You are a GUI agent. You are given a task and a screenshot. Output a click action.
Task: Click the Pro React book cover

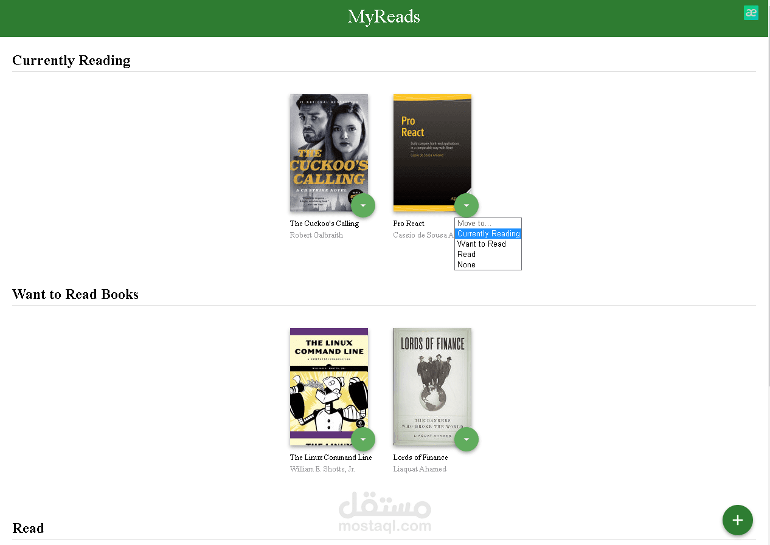tap(432, 153)
